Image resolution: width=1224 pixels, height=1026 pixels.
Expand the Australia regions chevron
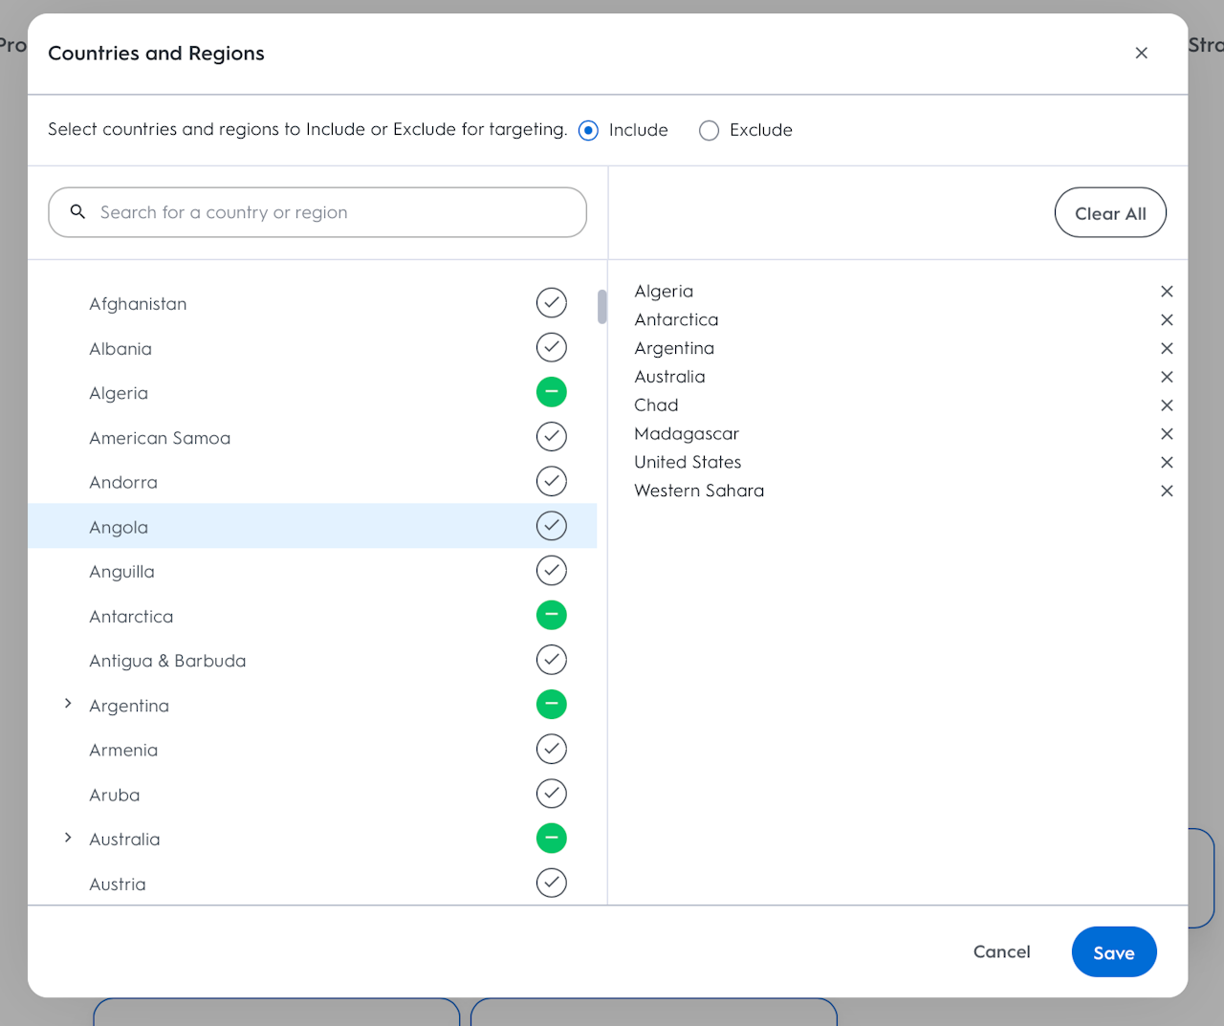pos(68,838)
